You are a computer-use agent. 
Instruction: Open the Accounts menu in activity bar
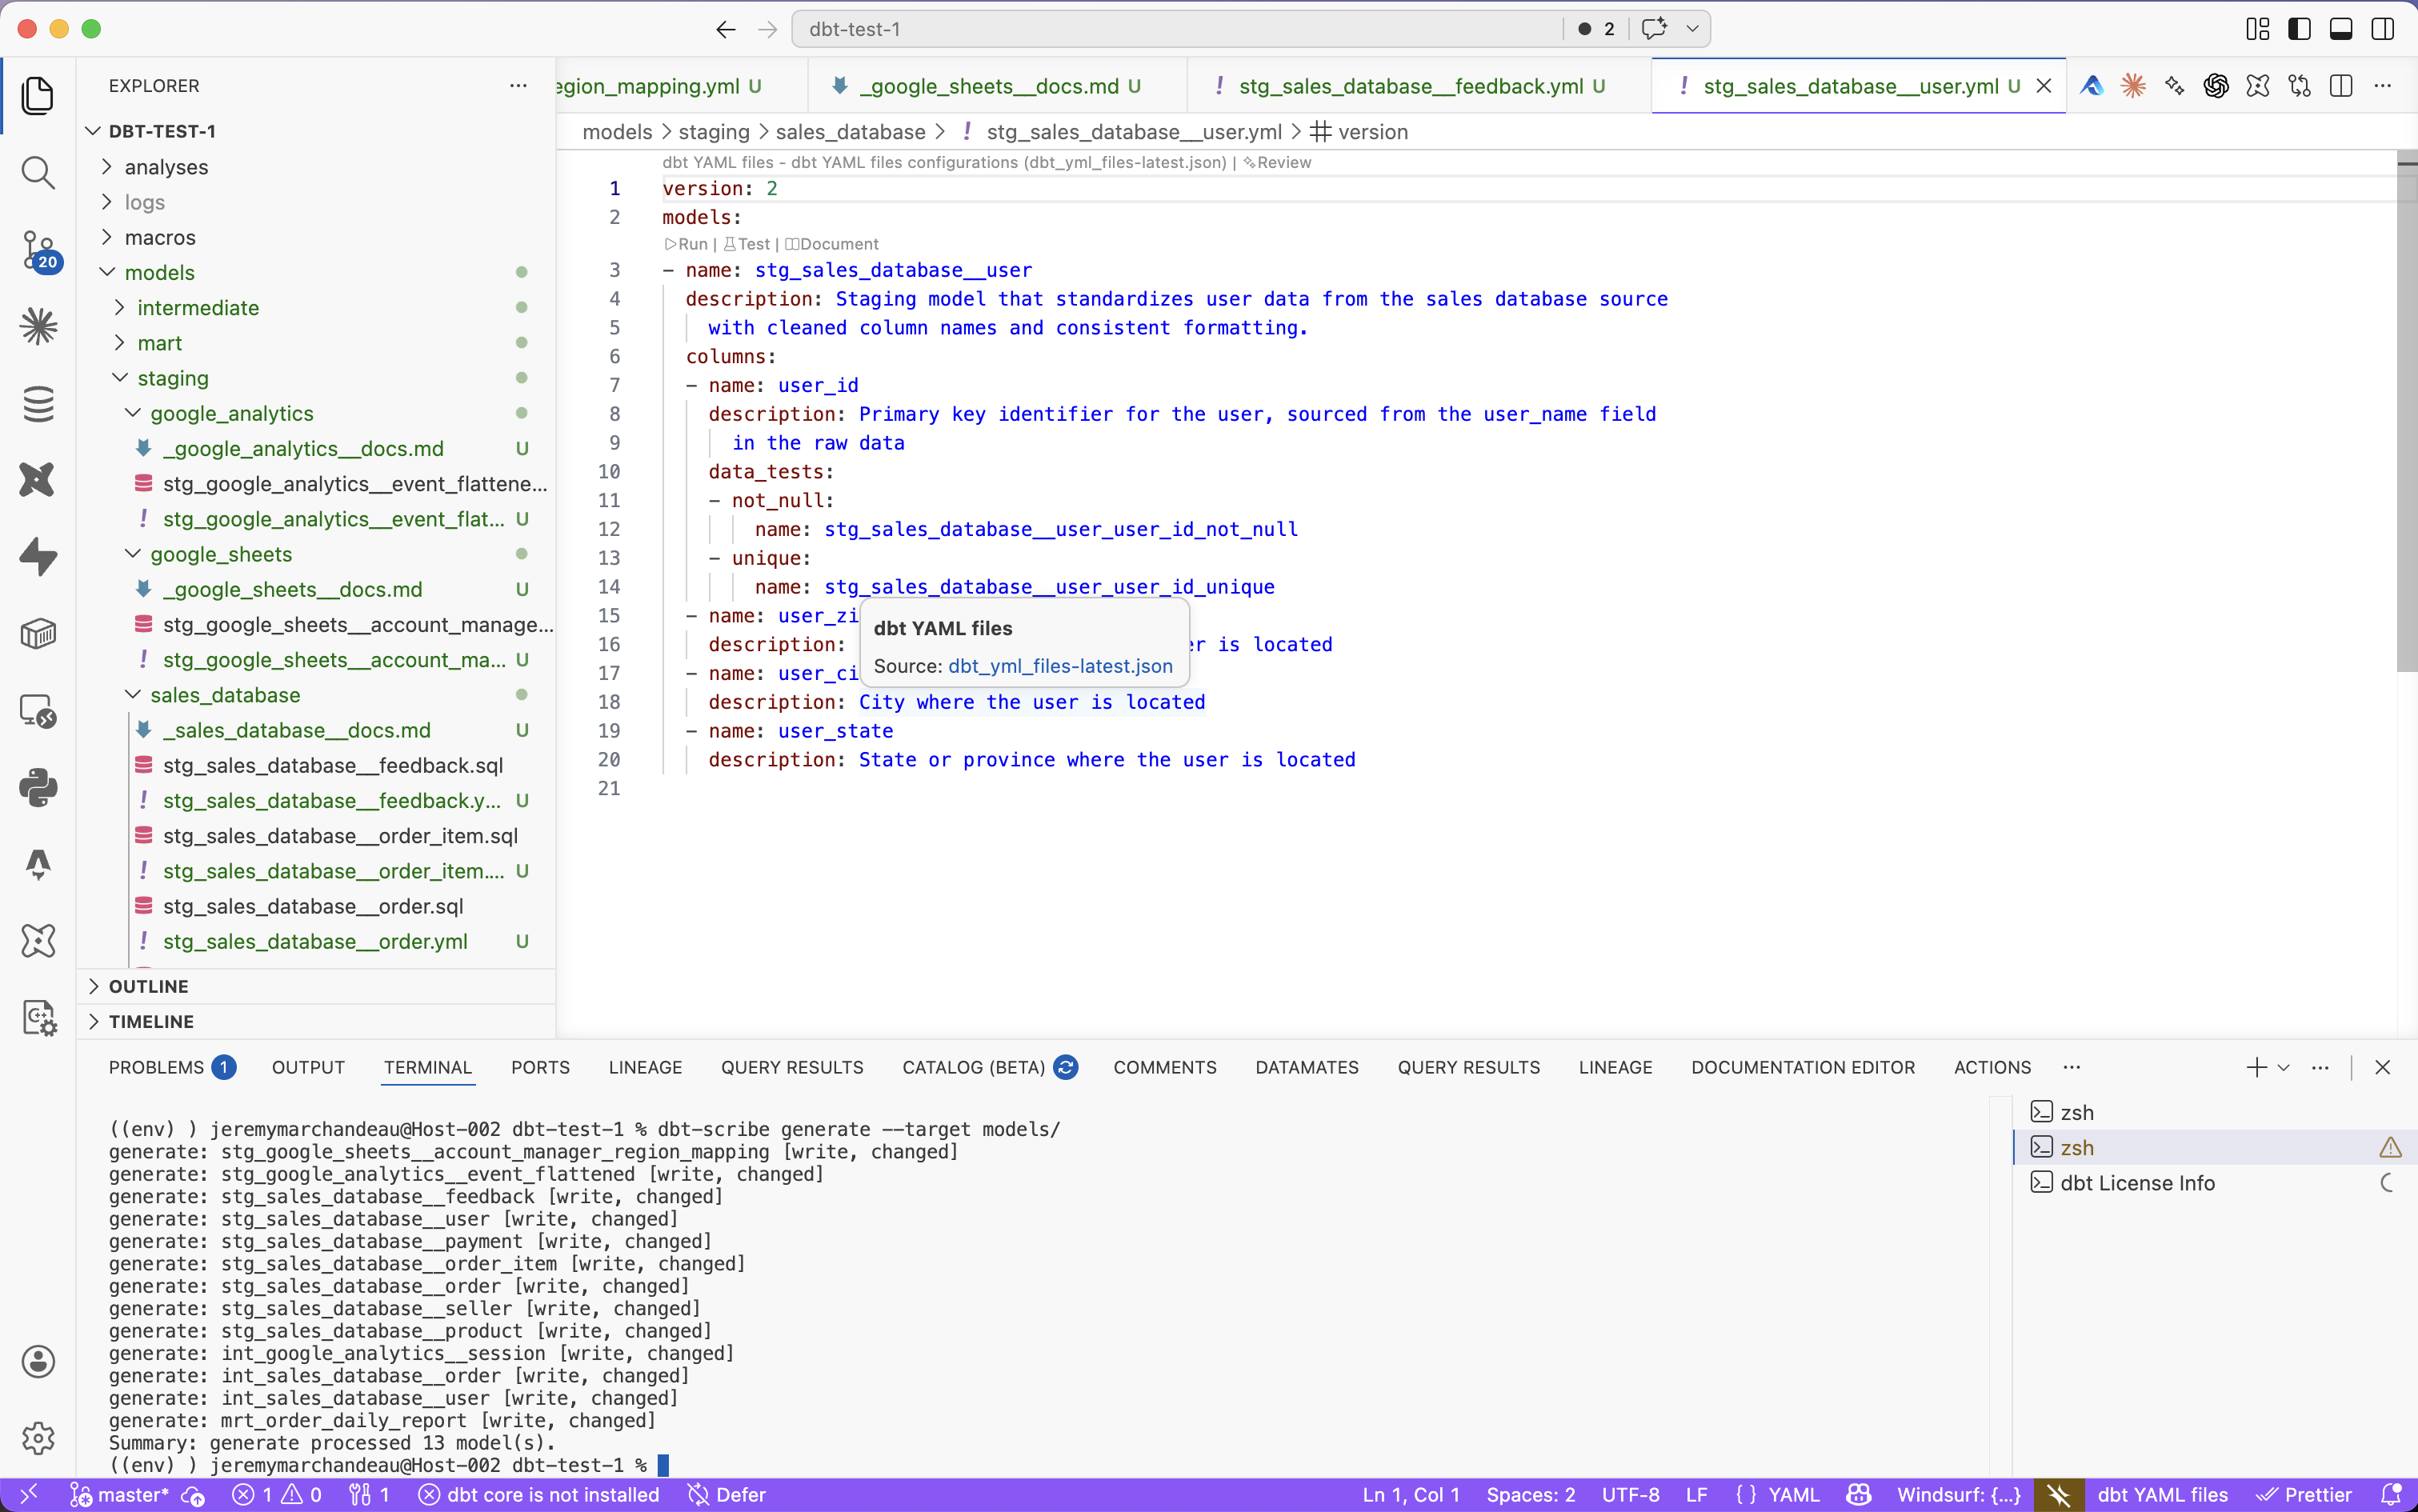pos(38,1361)
